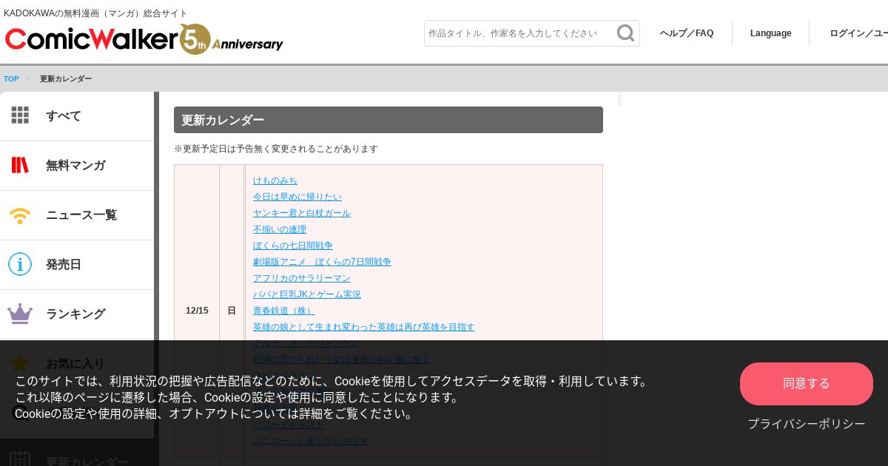The image size is (888, 466).
Task: Open 不揃いの連理 link
Action: click(x=280, y=229)
